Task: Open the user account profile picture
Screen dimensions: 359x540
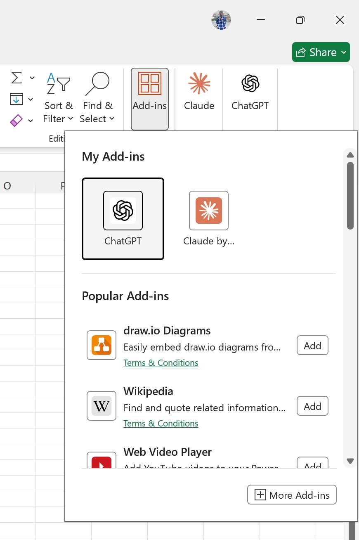Action: 221,20
